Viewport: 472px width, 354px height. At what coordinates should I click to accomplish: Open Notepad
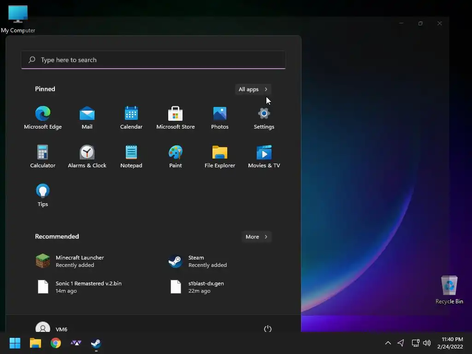pos(131,156)
